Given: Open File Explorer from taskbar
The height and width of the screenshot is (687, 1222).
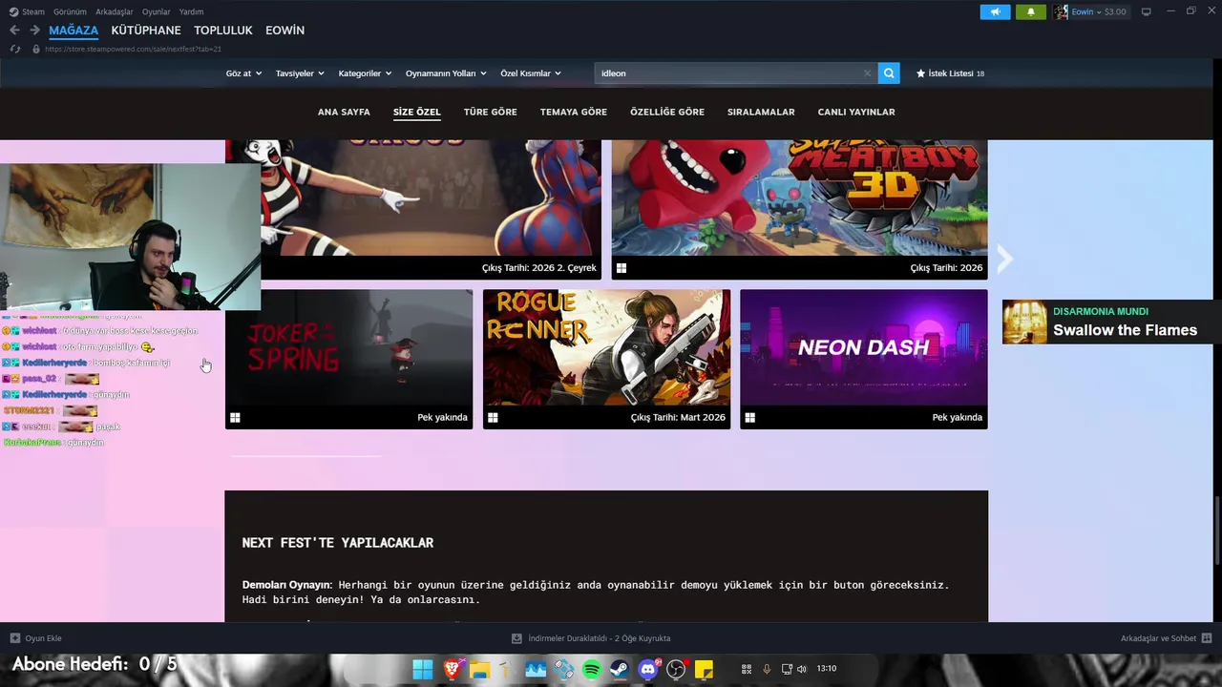Looking at the screenshot, I should click(479, 669).
